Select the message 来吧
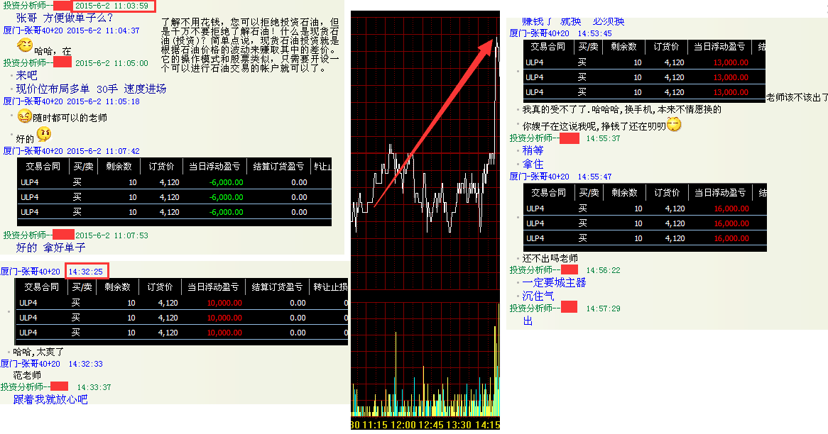The width and height of the screenshot is (828, 434). [26, 75]
